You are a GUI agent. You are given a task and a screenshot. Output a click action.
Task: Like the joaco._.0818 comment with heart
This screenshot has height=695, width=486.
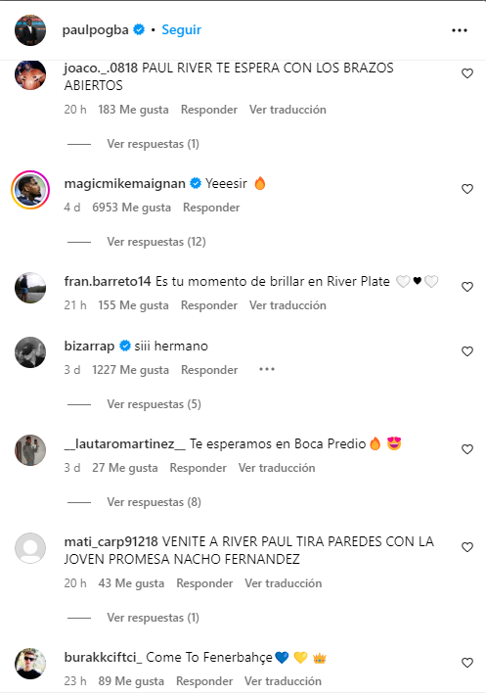(467, 73)
